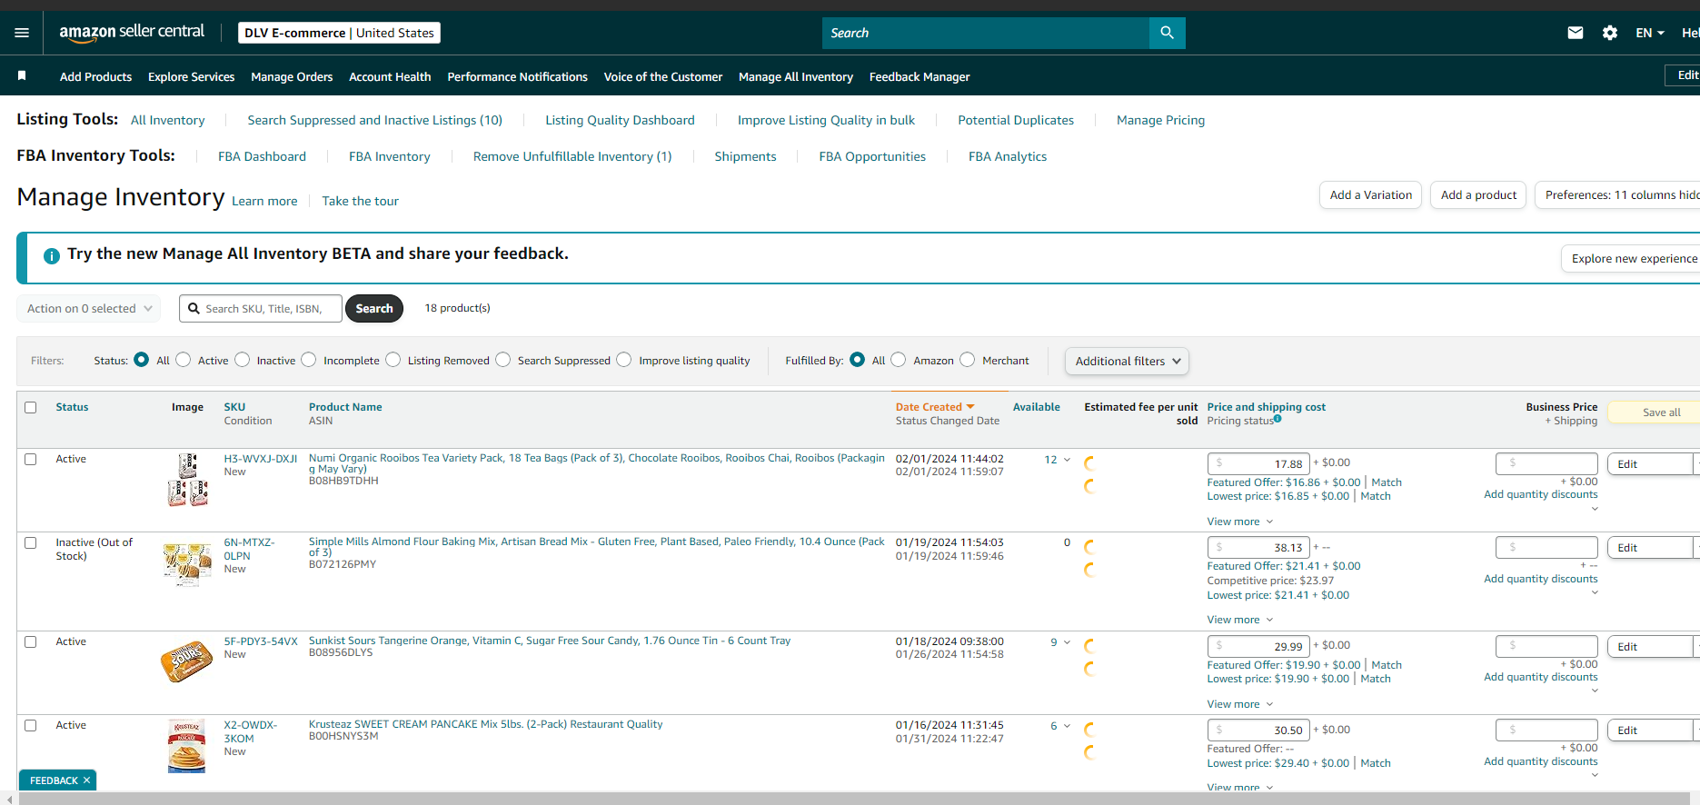Select checkbox for Simple Mills row

31,543
